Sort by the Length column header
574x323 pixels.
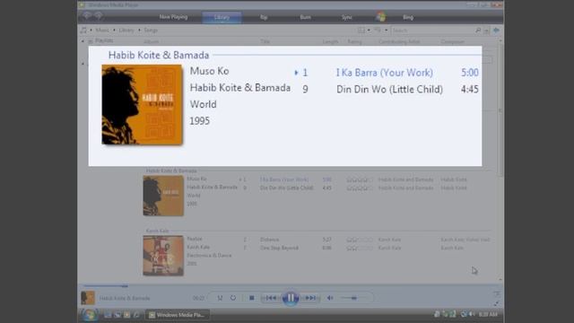pyautogui.click(x=330, y=42)
